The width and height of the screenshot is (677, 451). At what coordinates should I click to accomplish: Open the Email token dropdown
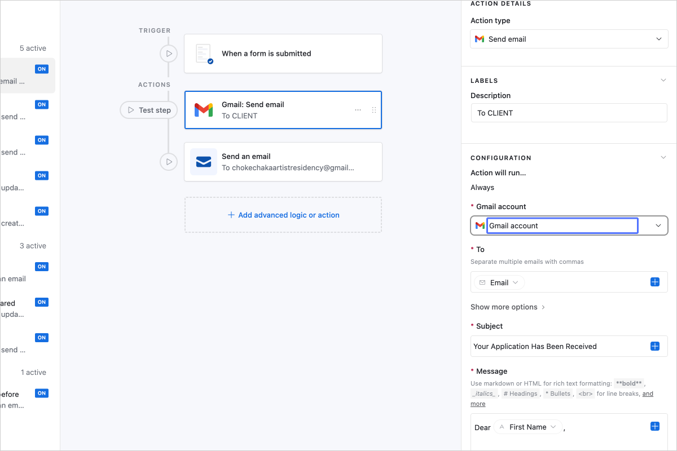516,282
